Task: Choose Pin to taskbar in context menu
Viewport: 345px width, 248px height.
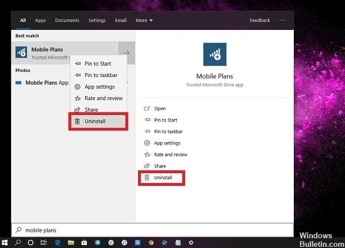Action: (98, 75)
